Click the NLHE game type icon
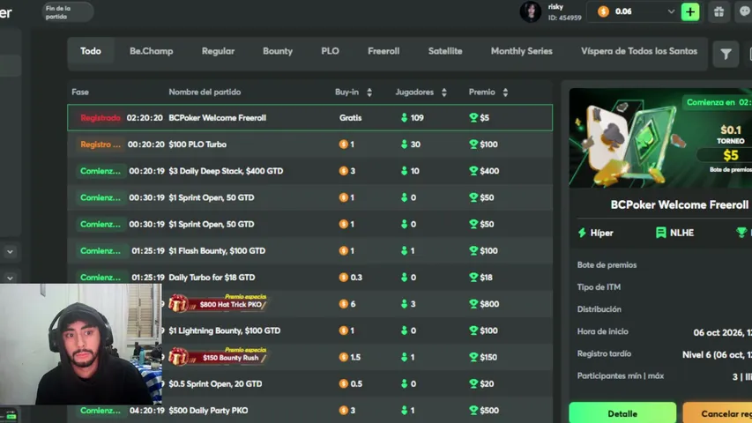 click(660, 233)
